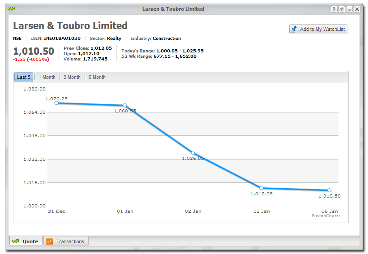The image size is (368, 254).
Task: Click the 1,080.00 y-axis label
Action: pyautogui.click(x=34, y=89)
